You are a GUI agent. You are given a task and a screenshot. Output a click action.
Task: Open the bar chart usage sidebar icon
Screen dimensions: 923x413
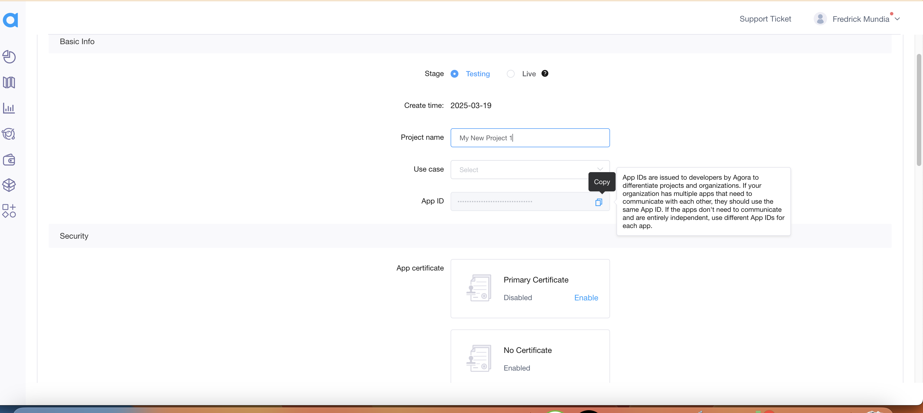coord(9,108)
